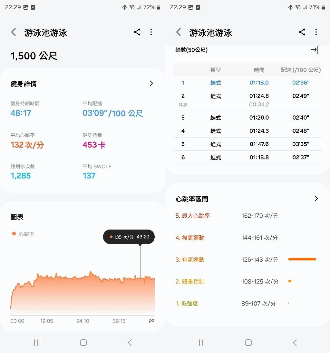The height and width of the screenshot is (353, 330).
Task: Tap the 心跳率 chart legend dot
Action: pyautogui.click(x=14, y=234)
